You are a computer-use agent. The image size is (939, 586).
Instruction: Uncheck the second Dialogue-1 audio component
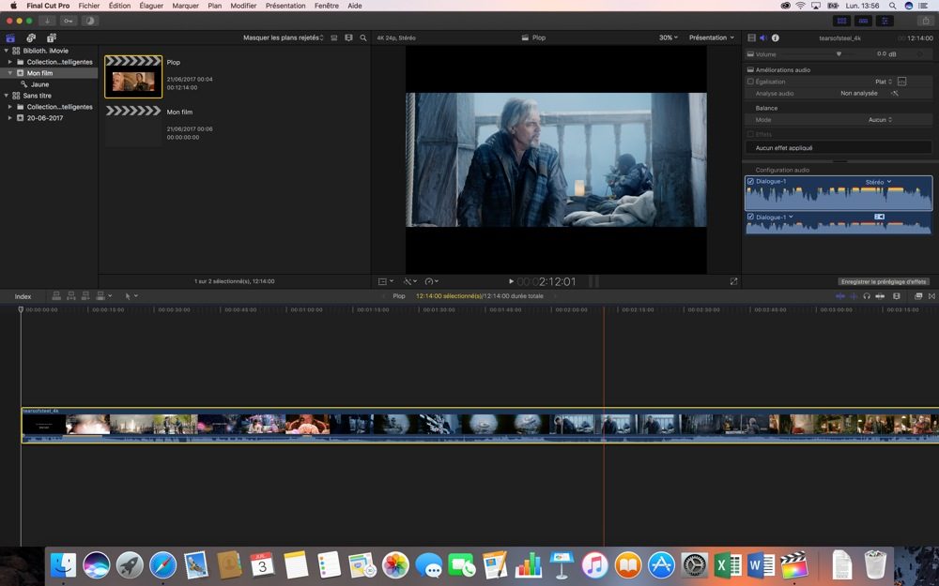(750, 217)
